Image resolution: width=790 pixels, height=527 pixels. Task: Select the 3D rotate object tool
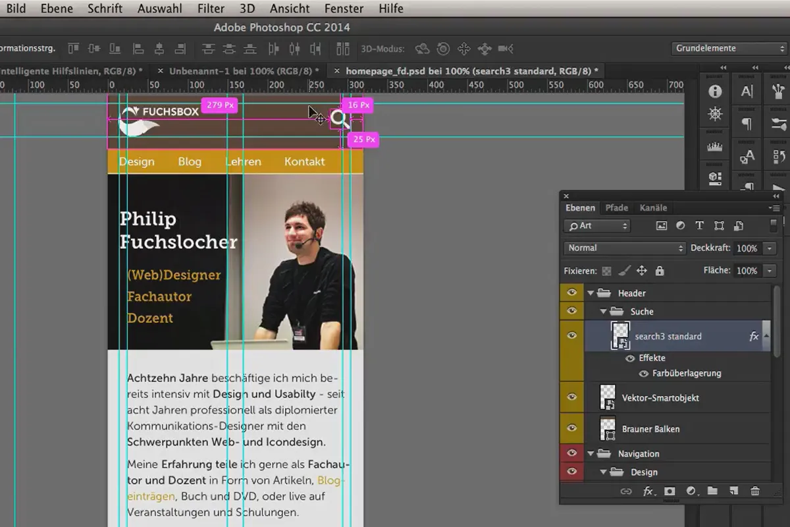tap(423, 49)
